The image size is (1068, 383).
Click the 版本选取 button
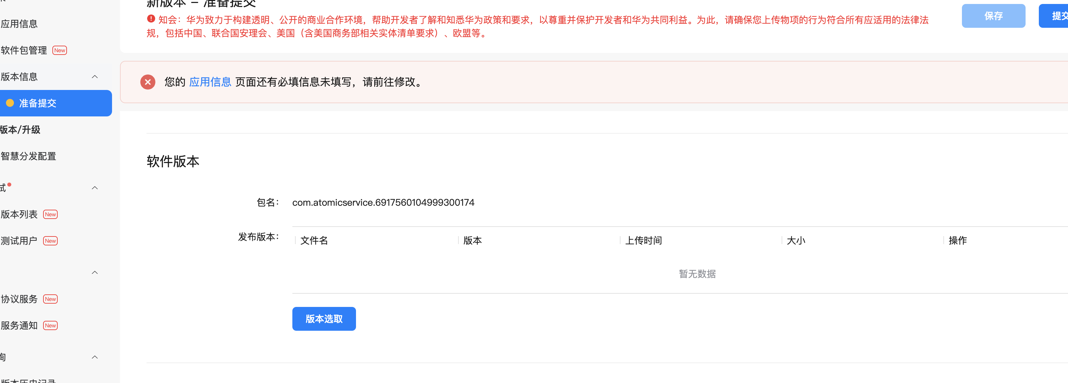324,319
